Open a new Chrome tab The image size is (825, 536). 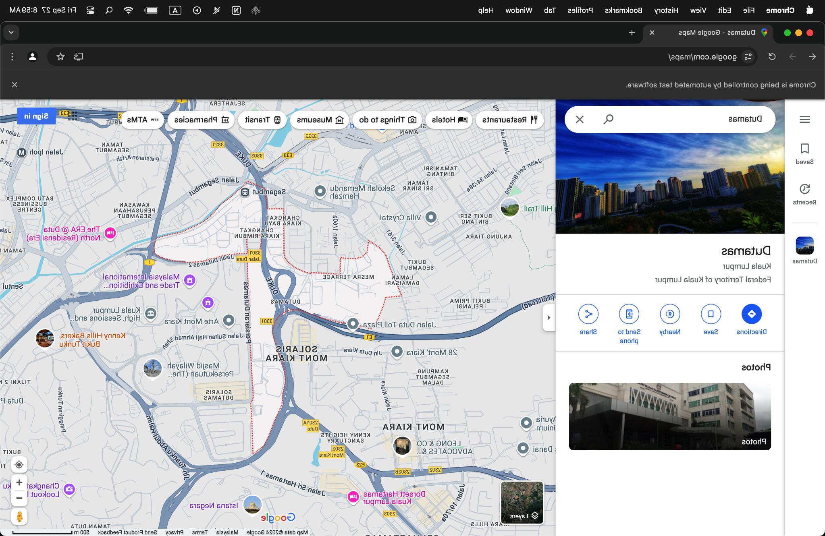point(632,33)
